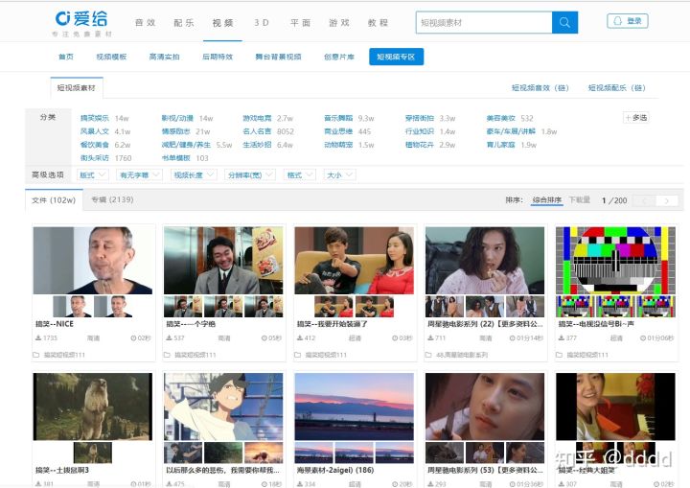Click the clock icon beside 05秒
This screenshot has width=690, height=488.
coord(264,338)
